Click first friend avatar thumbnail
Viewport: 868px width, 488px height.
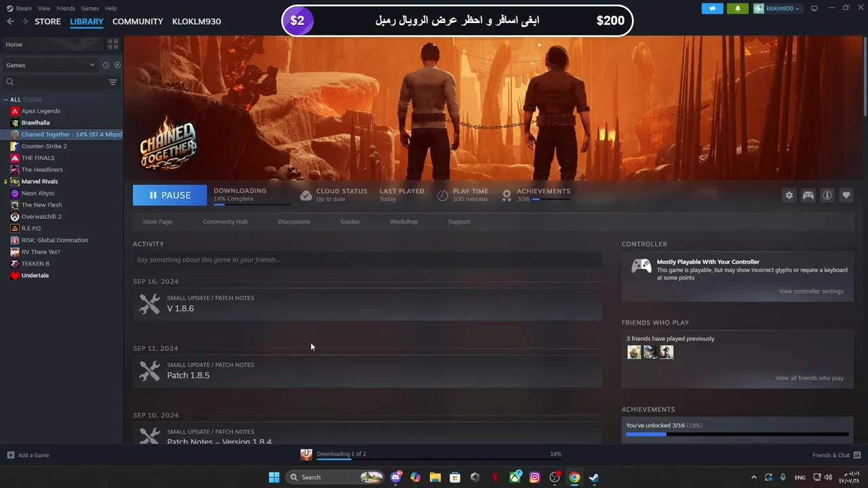[x=634, y=352]
